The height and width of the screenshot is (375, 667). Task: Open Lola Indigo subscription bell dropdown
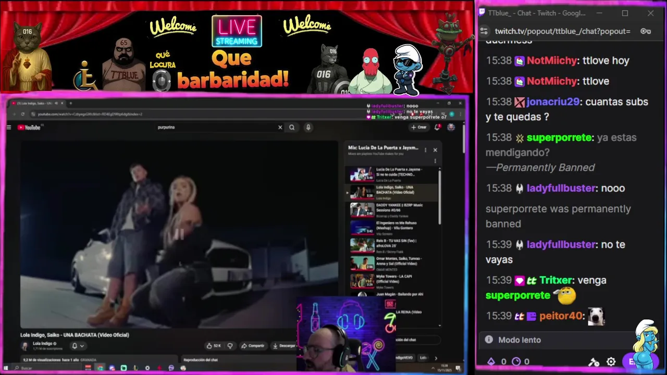pyautogui.click(x=77, y=345)
